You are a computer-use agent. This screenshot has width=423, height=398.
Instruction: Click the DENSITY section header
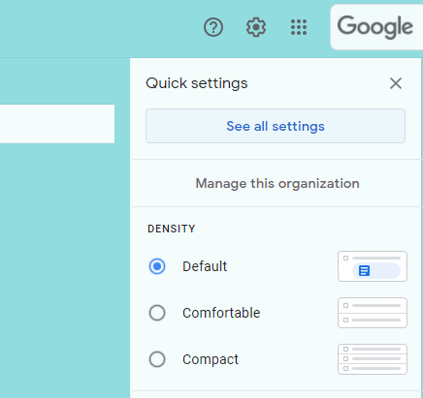[x=171, y=229]
